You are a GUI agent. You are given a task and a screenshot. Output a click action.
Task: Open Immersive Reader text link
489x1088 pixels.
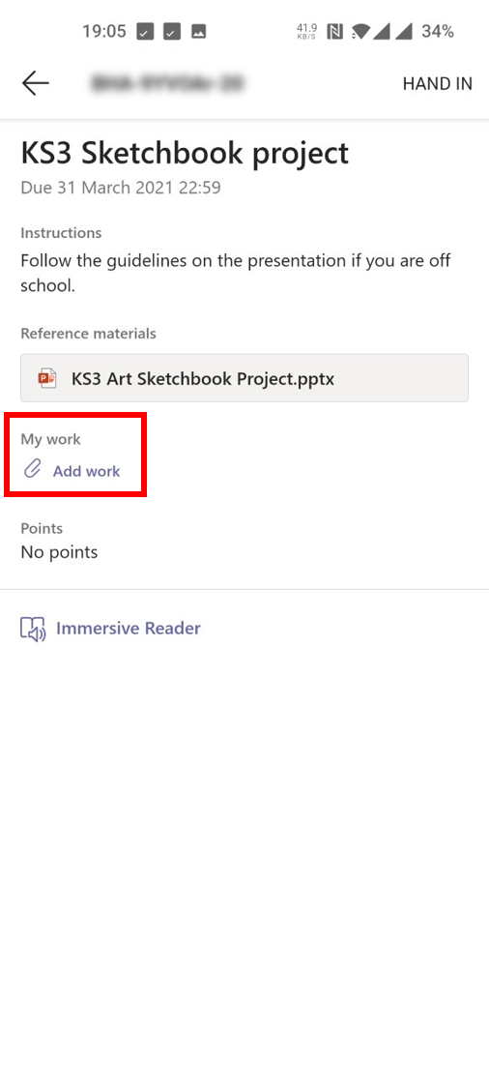click(129, 629)
